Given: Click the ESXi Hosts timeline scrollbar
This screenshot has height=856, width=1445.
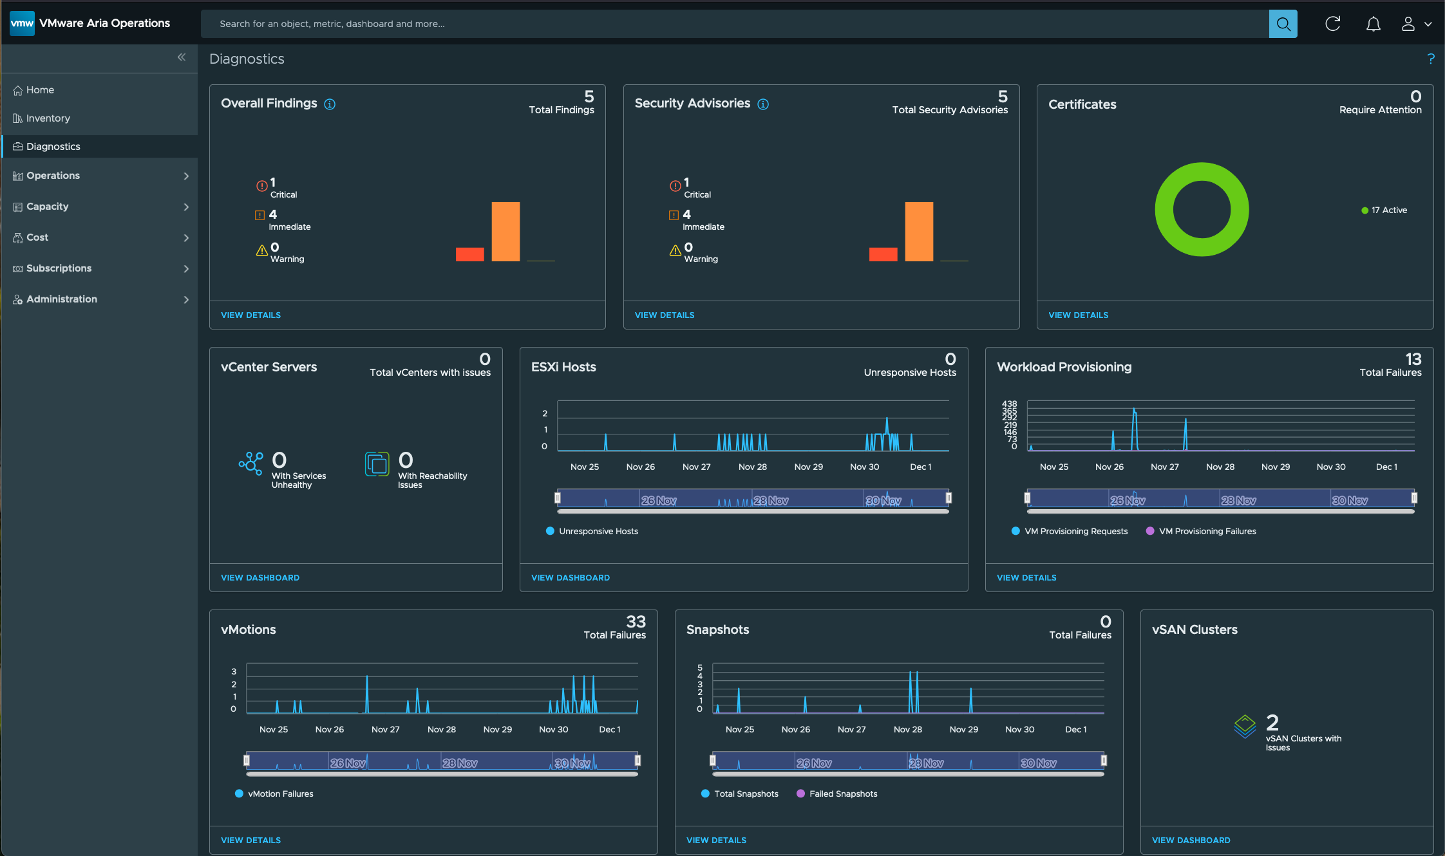Looking at the screenshot, I should [753, 512].
